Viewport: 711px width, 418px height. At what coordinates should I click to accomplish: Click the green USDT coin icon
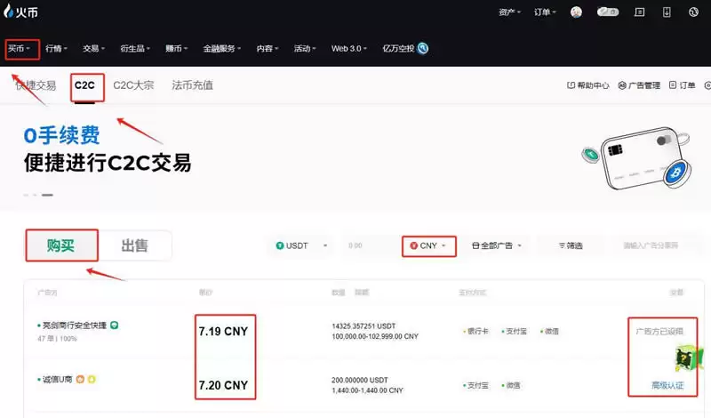tap(280, 245)
